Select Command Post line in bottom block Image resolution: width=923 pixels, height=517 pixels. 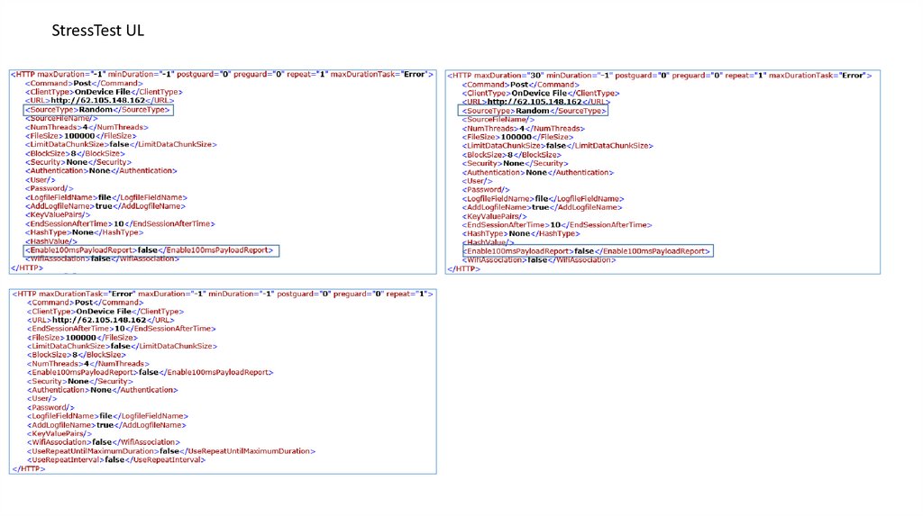coord(86,303)
